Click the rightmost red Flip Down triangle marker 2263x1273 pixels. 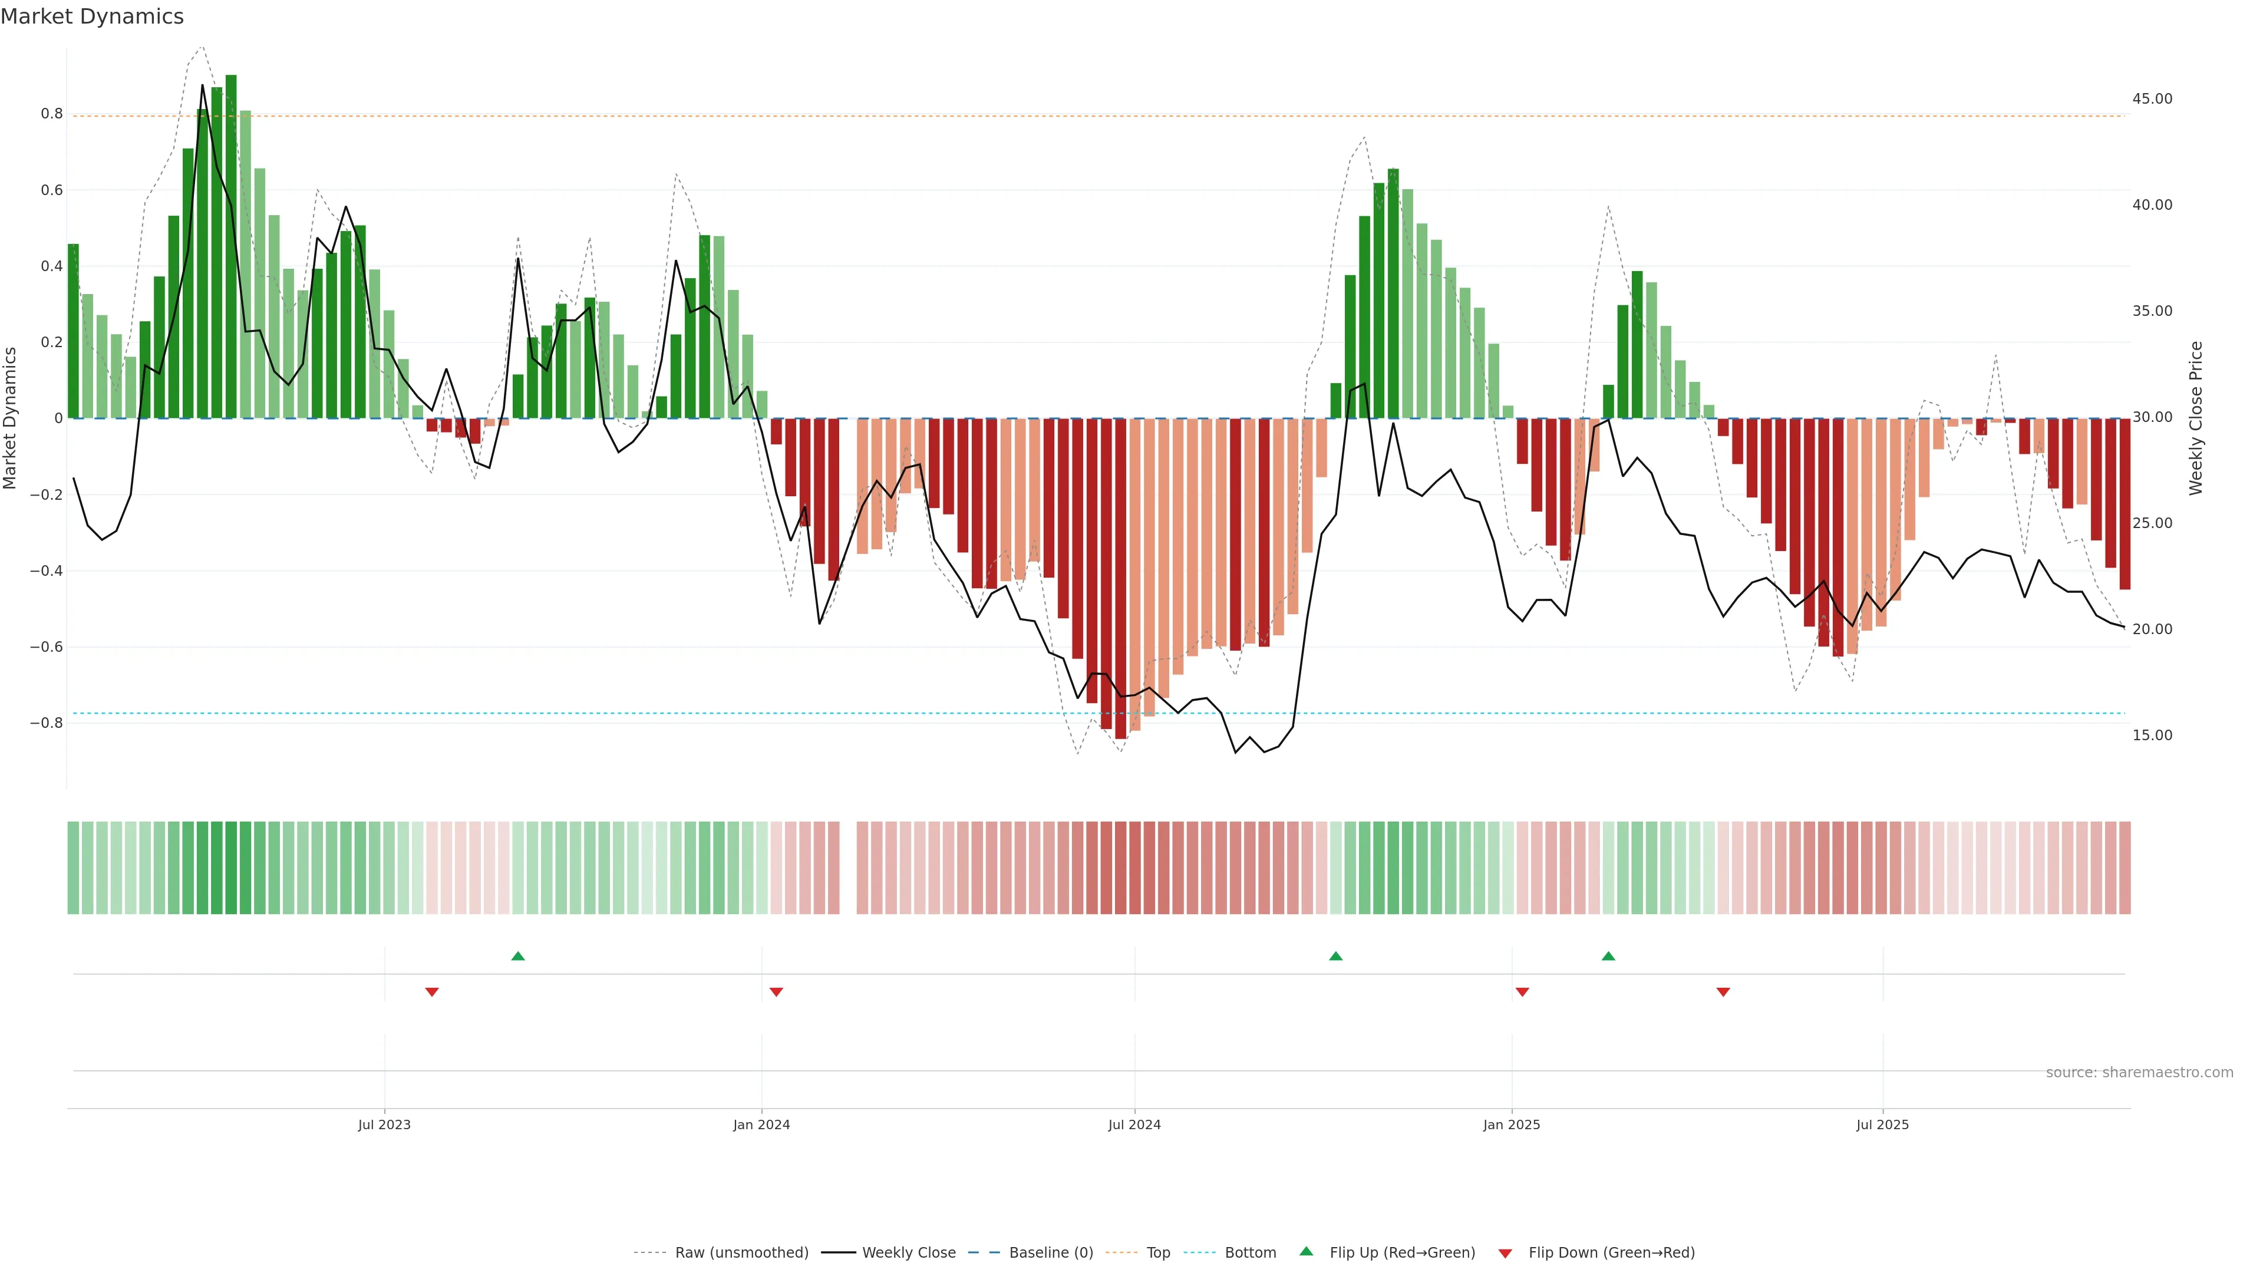pos(1723,992)
